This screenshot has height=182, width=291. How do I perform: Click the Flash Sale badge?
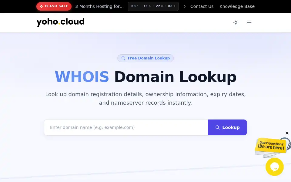click(x=54, y=6)
